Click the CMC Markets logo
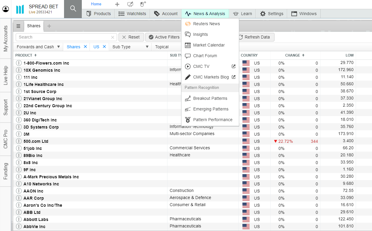 (x=20, y=9)
